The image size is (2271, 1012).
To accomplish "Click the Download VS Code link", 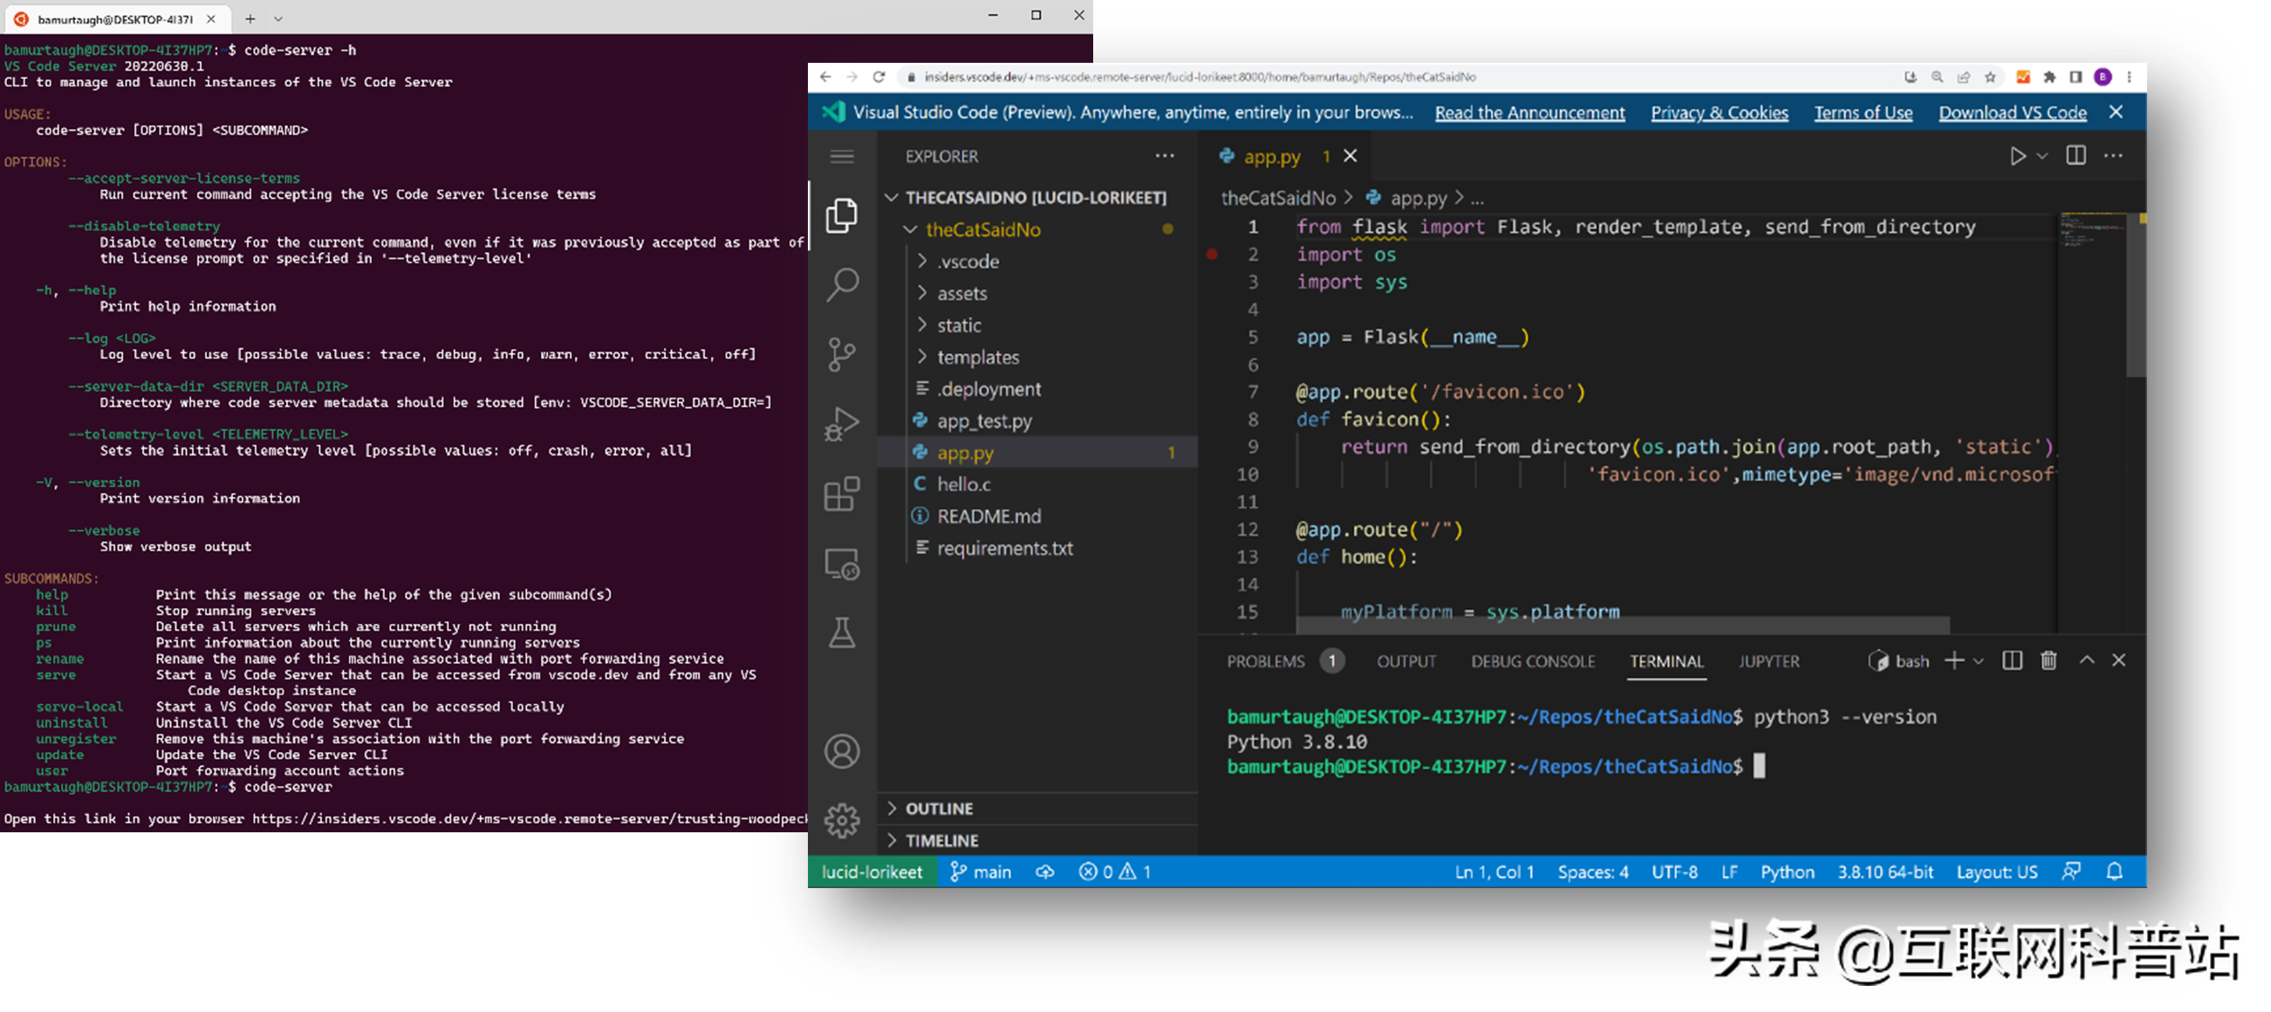I will pyautogui.click(x=2012, y=113).
